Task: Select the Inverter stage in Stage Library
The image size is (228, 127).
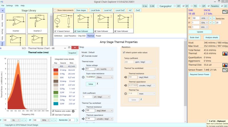Action: click(x=16, y=23)
